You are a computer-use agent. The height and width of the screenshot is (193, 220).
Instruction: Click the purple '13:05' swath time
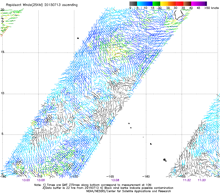(26, 180)
